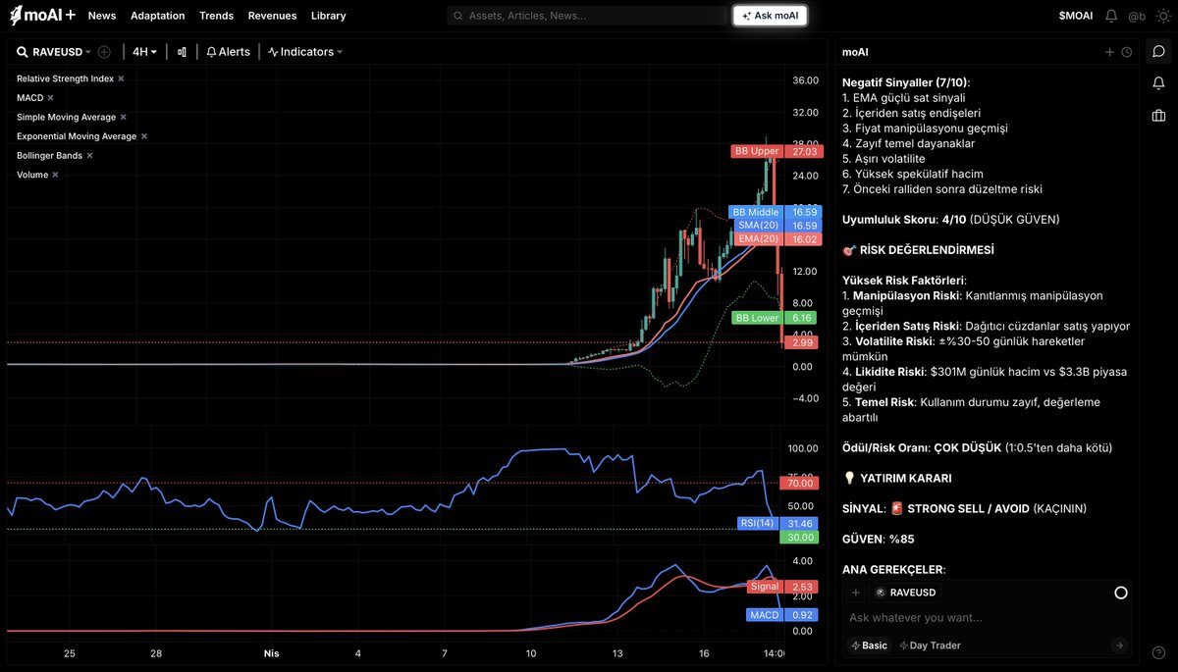Screen dimensions: 1178x672
Task: Click the BB Lower 6.16 label
Action: coord(776,318)
